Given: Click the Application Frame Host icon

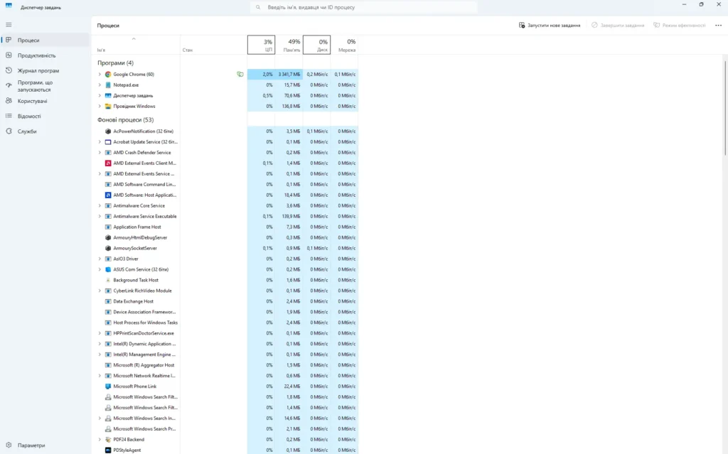Looking at the screenshot, I should [x=108, y=227].
